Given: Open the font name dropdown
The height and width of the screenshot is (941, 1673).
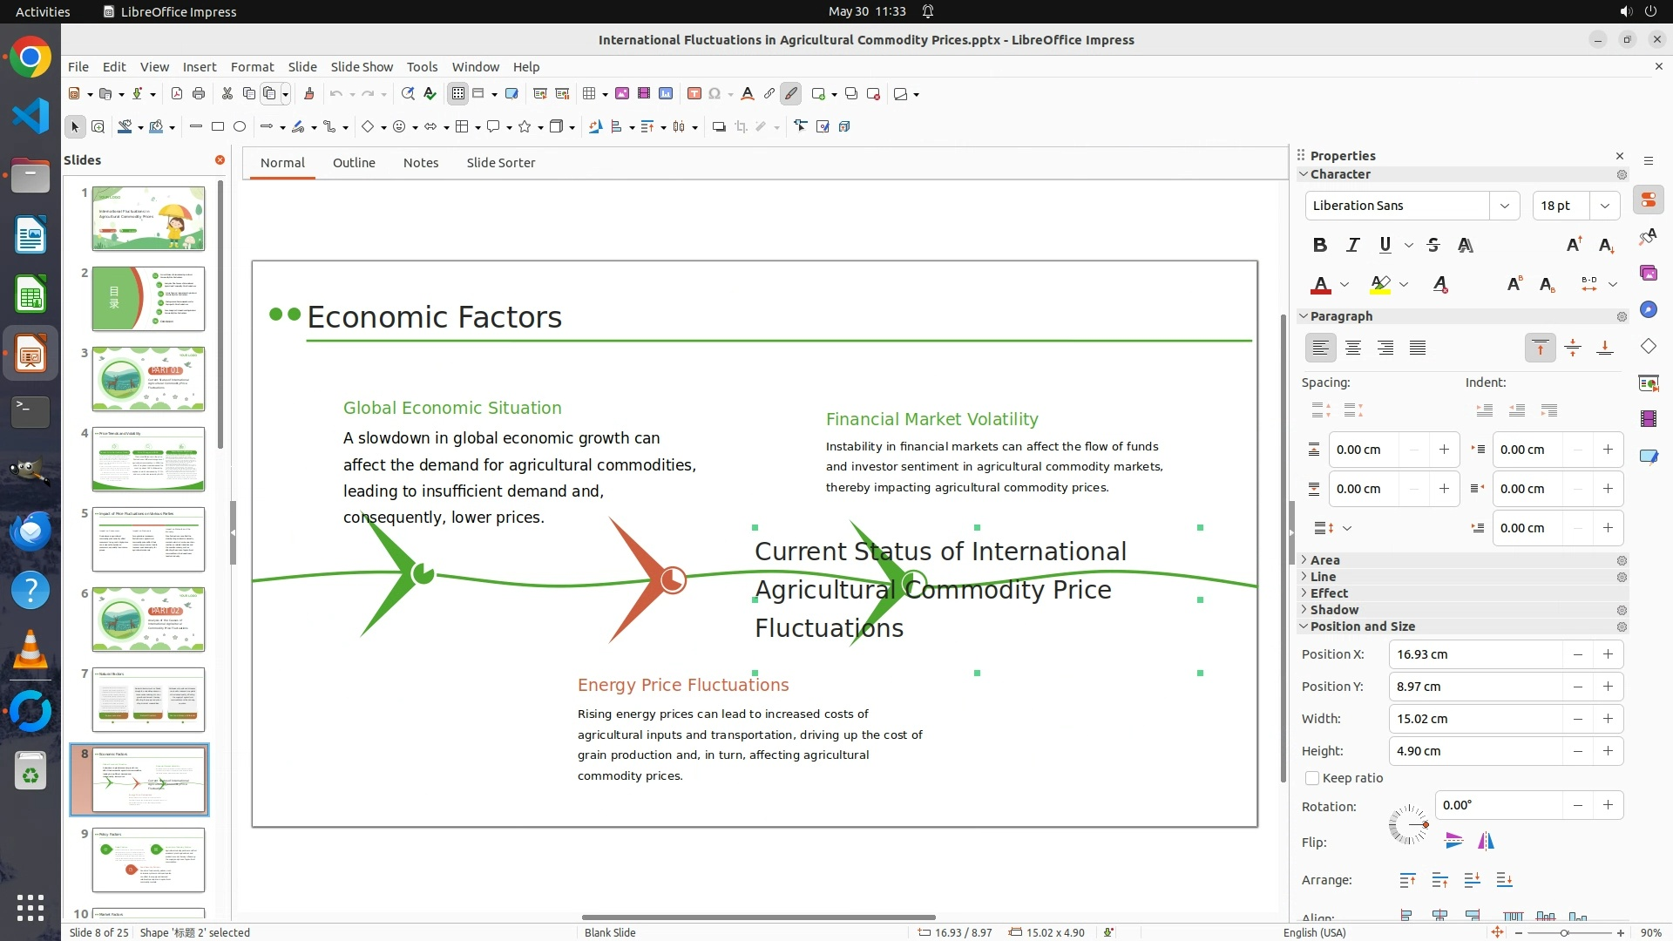Looking at the screenshot, I should (1504, 206).
